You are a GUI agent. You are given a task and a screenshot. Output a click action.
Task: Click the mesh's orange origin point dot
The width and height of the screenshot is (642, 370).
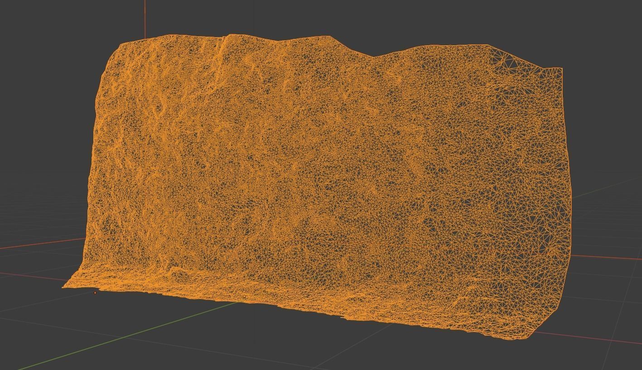coord(95,293)
